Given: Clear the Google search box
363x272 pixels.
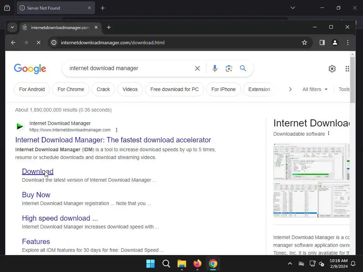Looking at the screenshot, I should 197,68.
